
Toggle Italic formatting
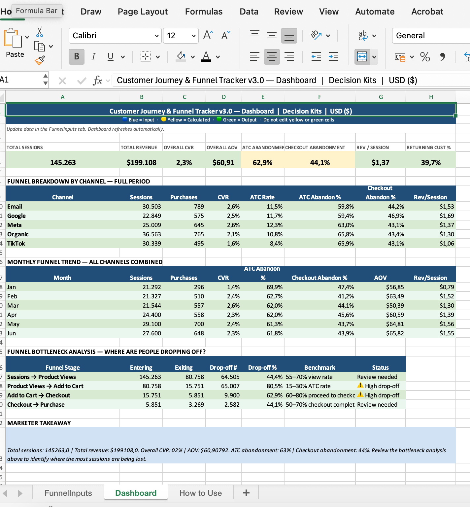tap(93, 56)
